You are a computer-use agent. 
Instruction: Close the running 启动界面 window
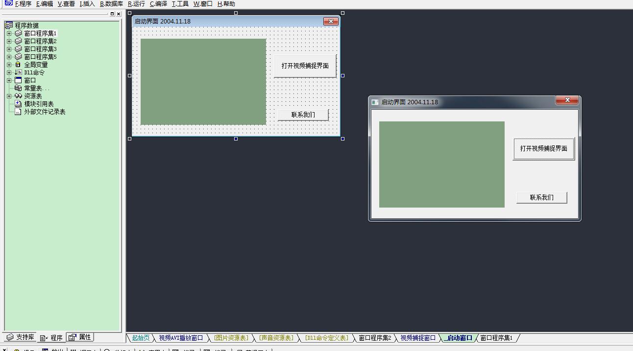pos(567,100)
